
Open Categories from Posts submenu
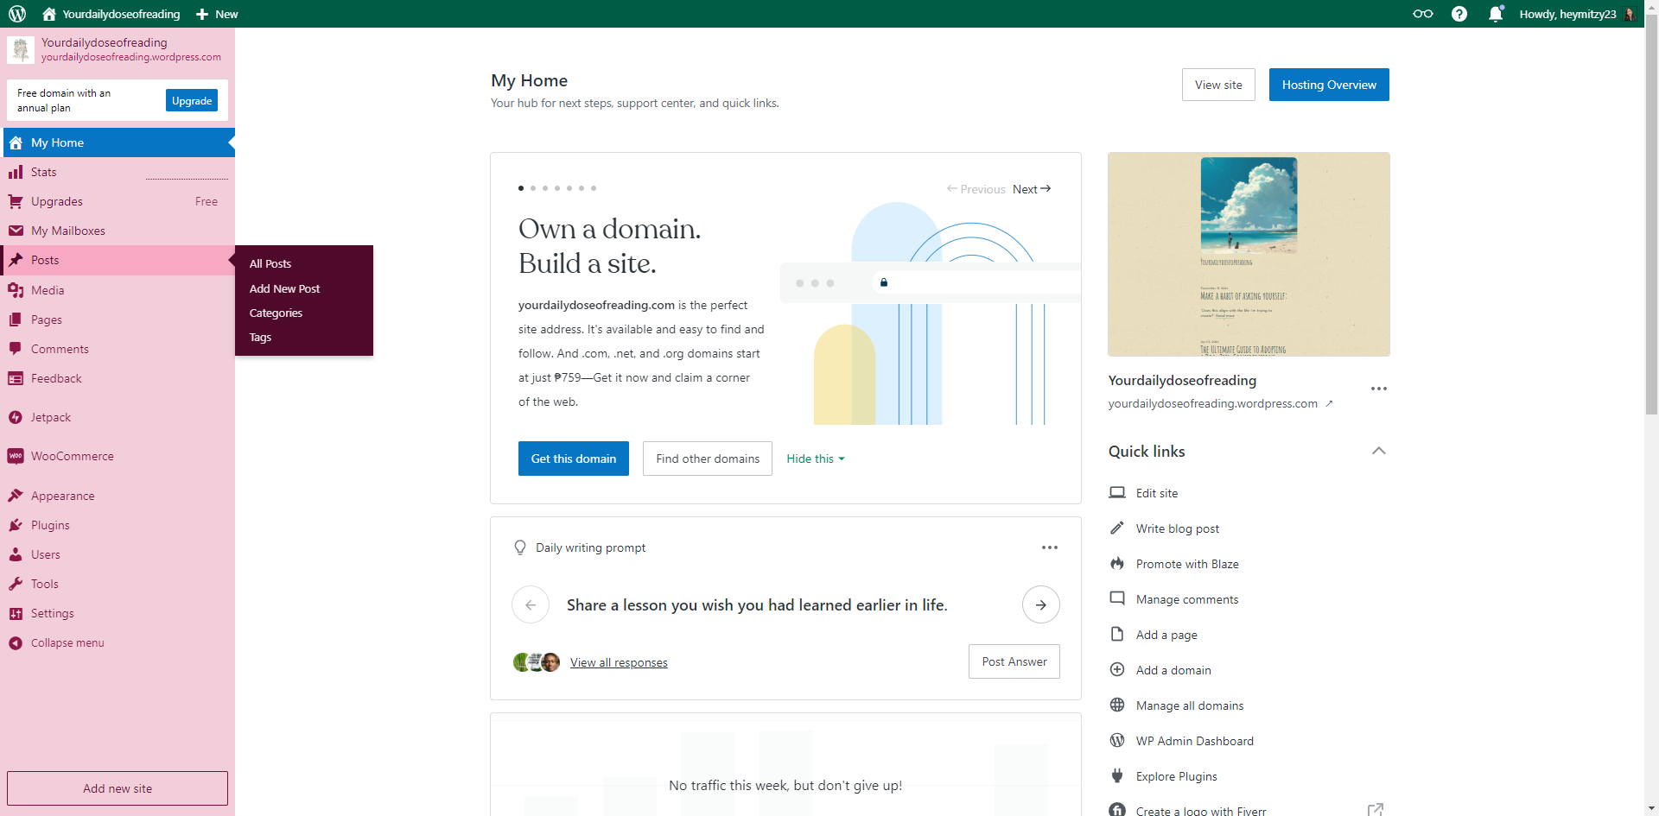coord(276,313)
